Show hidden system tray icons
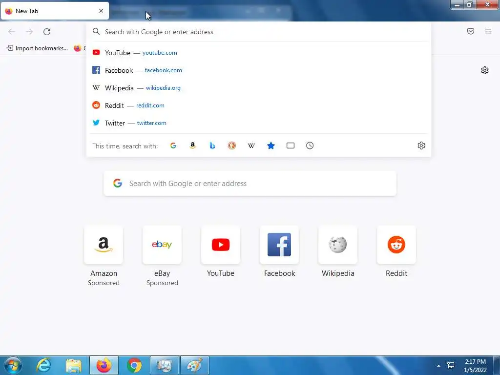This screenshot has width=500, height=375. click(x=439, y=366)
